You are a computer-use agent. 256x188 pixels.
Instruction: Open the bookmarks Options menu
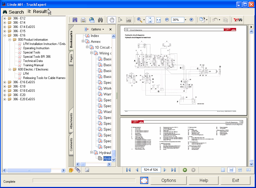tap(97, 29)
